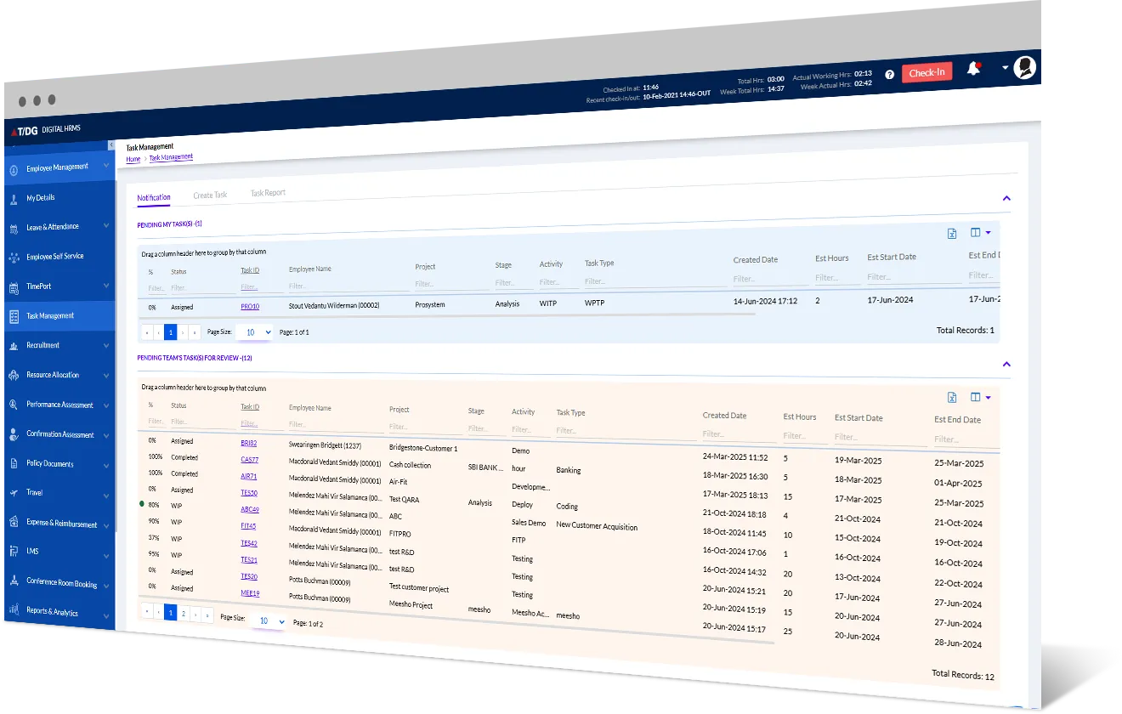Screen dimensions: 1122x714
Task: Collapse the Pending My Tasks section
Action: 1006,198
